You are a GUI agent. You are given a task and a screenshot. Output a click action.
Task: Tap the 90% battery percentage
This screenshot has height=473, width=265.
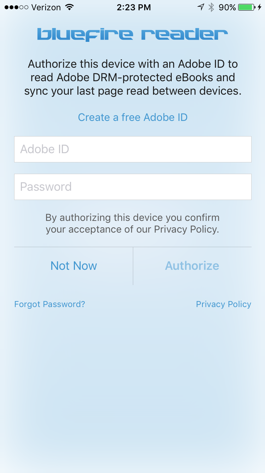pyautogui.click(x=227, y=7)
